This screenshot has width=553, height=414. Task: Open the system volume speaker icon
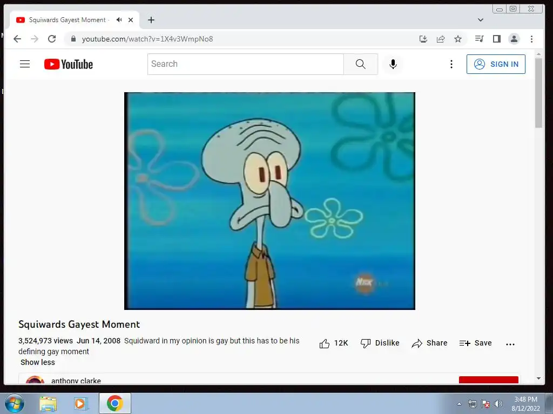(x=498, y=404)
